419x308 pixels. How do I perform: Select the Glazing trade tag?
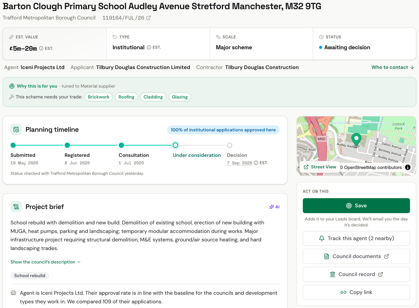[x=180, y=97]
